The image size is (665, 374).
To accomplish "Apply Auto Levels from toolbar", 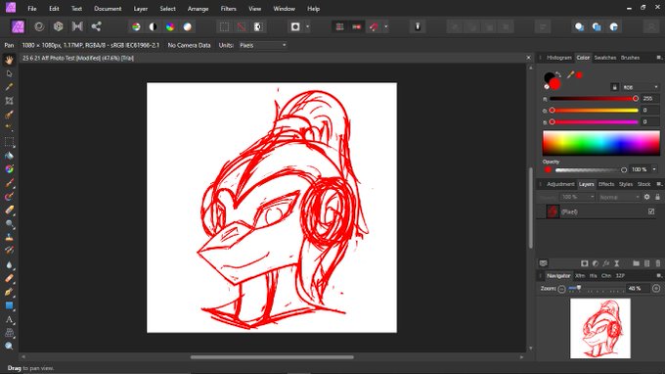I will pyautogui.click(x=136, y=26).
